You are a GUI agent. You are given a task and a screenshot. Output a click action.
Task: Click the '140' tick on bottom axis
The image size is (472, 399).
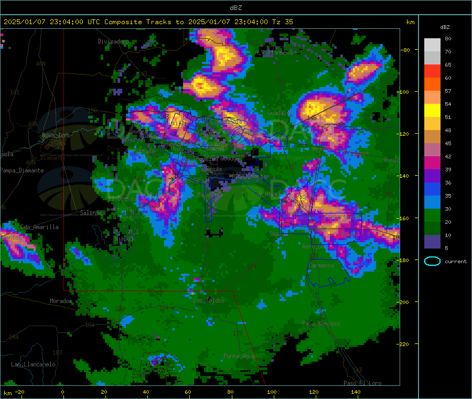tap(356, 392)
